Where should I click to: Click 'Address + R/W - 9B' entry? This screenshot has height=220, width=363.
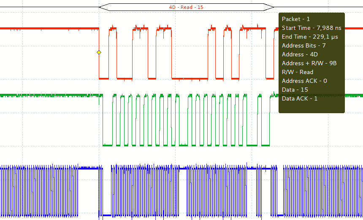click(309, 63)
